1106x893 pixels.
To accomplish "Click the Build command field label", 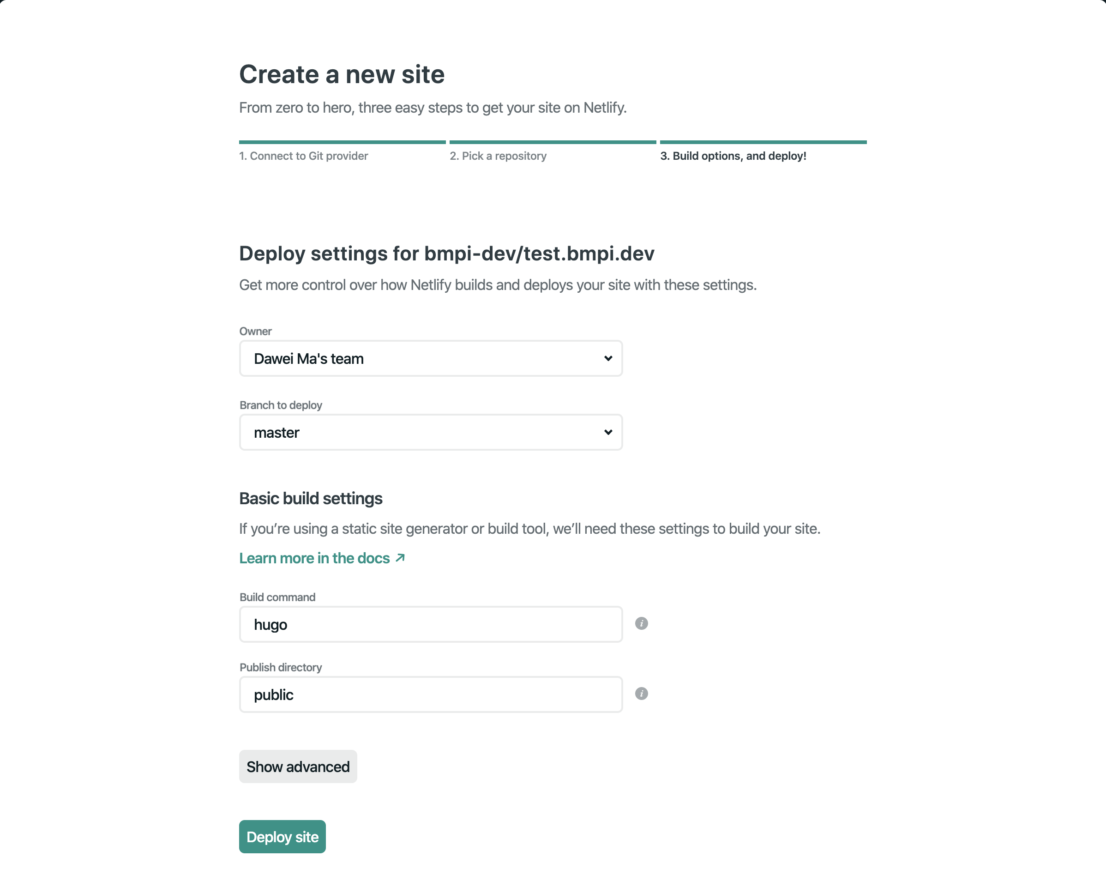I will point(277,597).
